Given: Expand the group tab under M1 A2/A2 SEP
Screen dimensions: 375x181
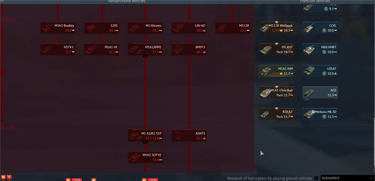Looking at the screenshot, I should tap(145, 142).
